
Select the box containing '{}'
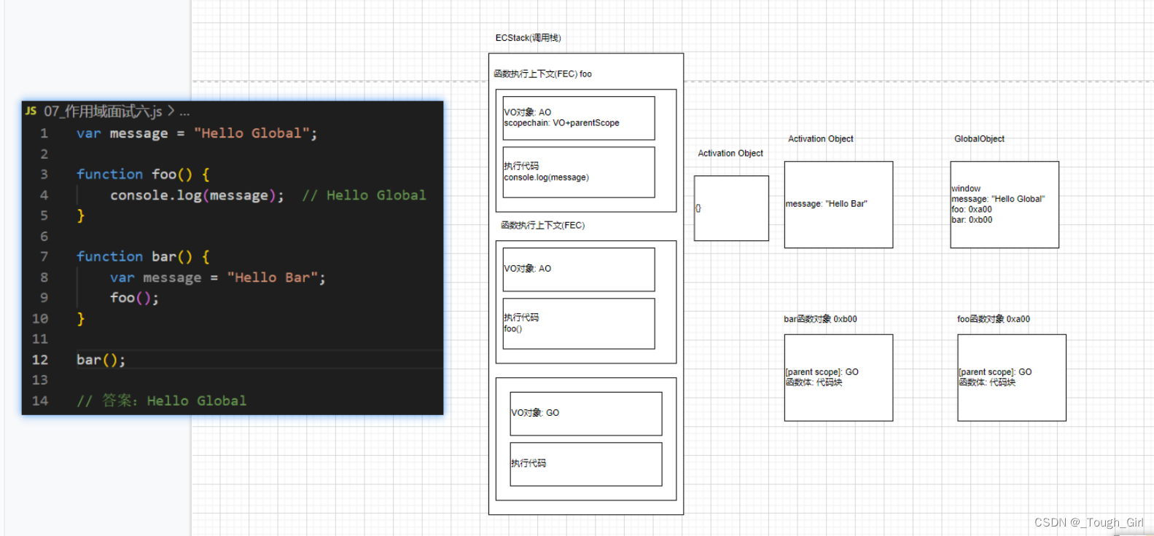(x=732, y=208)
